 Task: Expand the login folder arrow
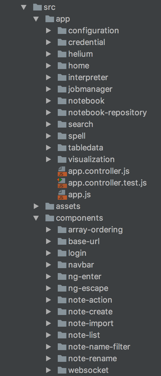tap(49, 253)
